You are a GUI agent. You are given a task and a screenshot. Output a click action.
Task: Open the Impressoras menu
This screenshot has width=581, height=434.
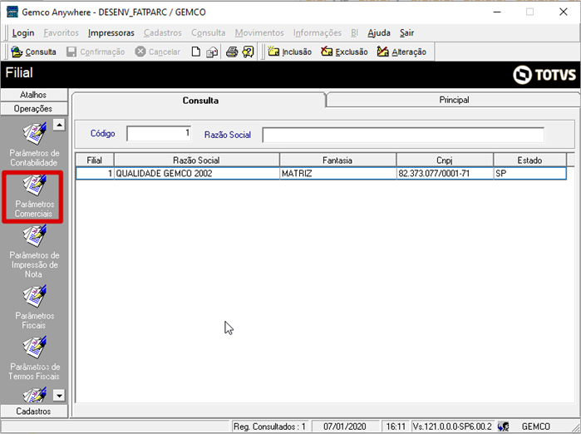111,33
